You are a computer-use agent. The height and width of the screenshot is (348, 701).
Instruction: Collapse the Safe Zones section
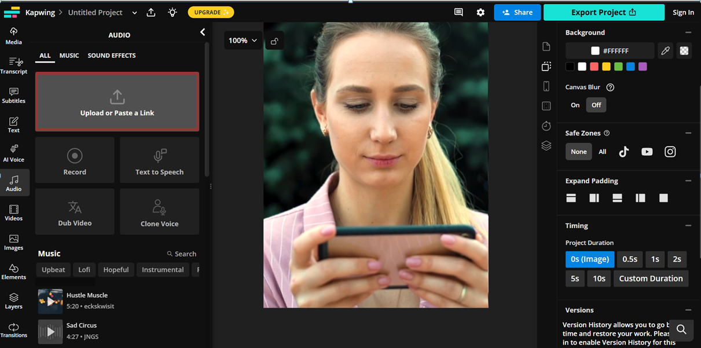pyautogui.click(x=688, y=133)
